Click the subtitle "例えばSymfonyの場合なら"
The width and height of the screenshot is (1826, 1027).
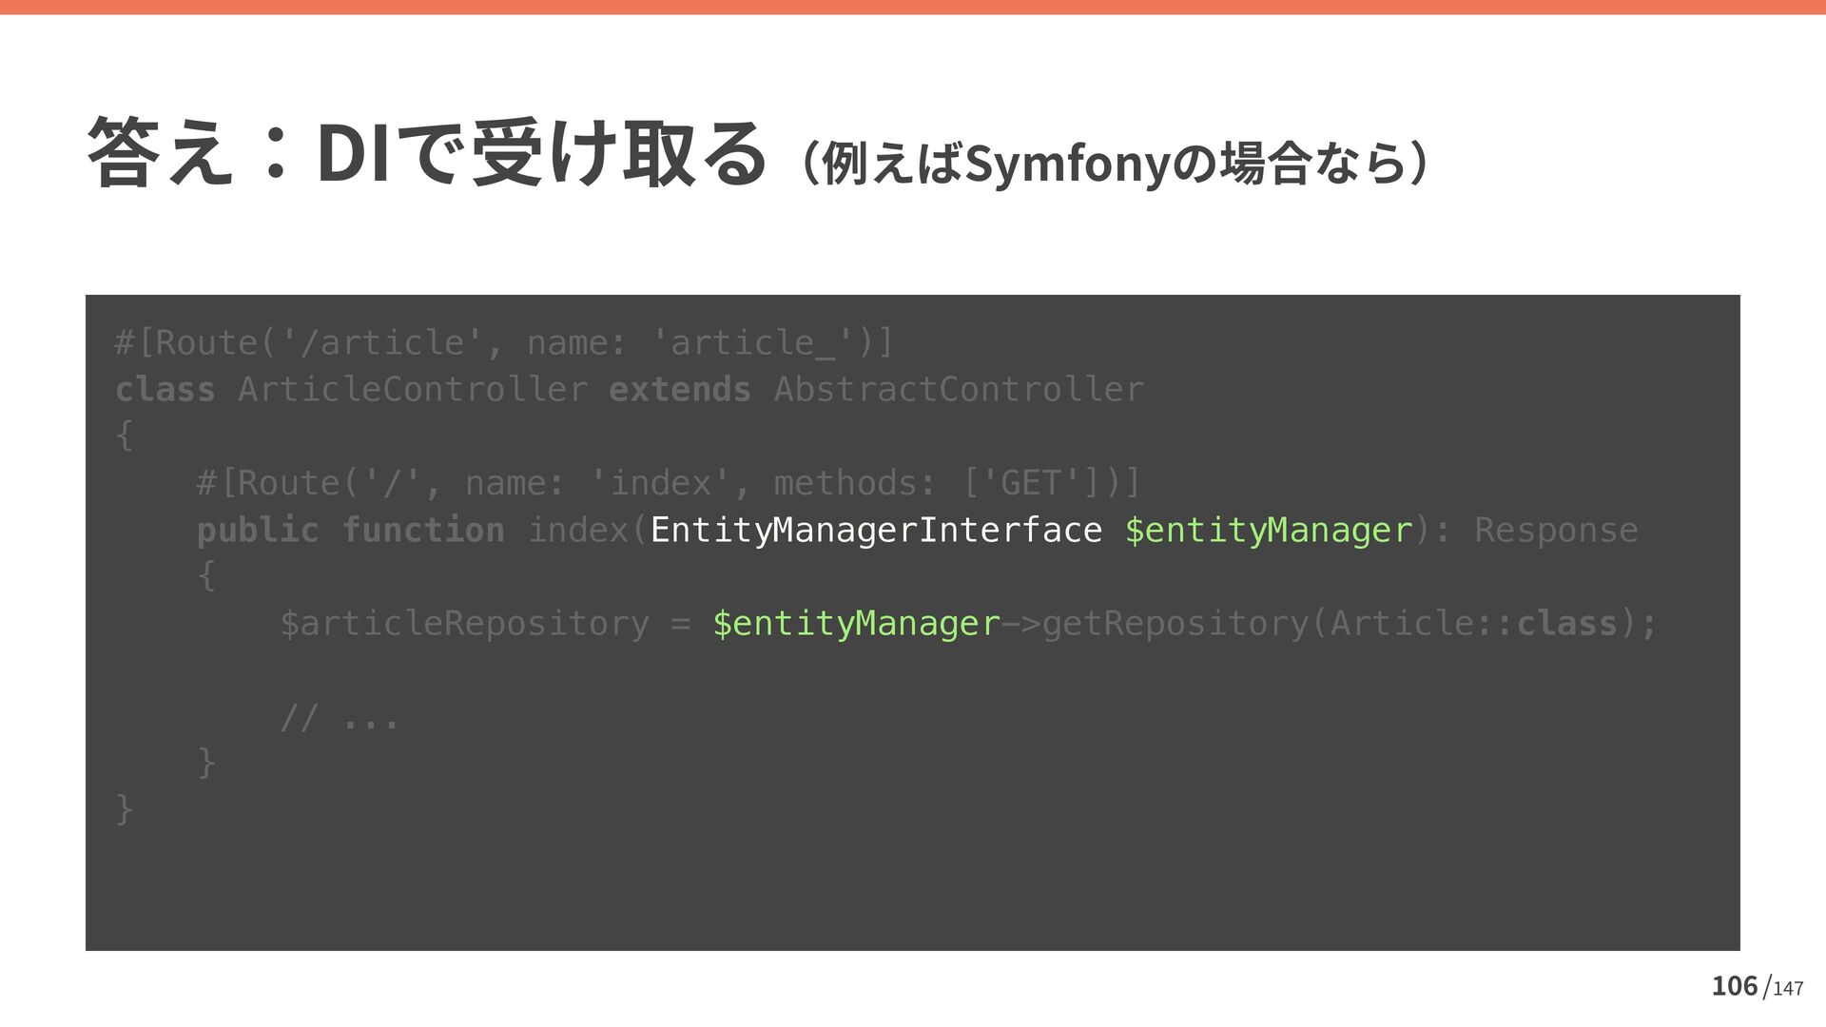1113,164
